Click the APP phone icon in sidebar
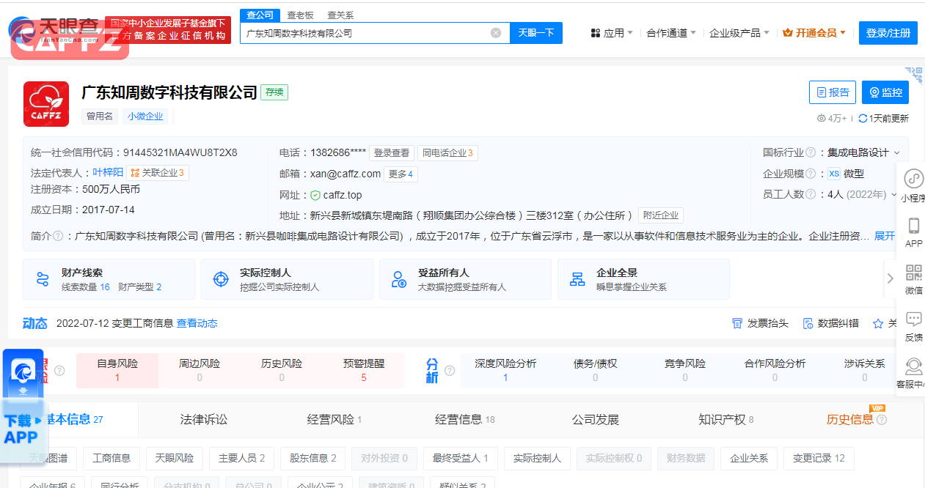Screen dimensions: 925x488 click(913, 226)
